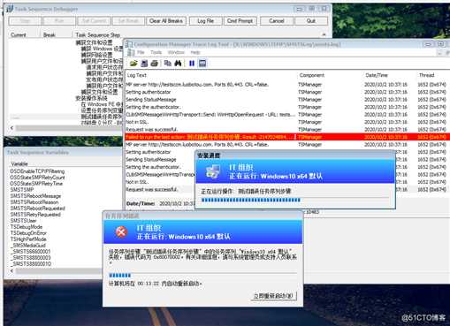The width and height of the screenshot is (450, 326).
Task: Click the Task Sequence Step column header
Action: [x=98, y=35]
